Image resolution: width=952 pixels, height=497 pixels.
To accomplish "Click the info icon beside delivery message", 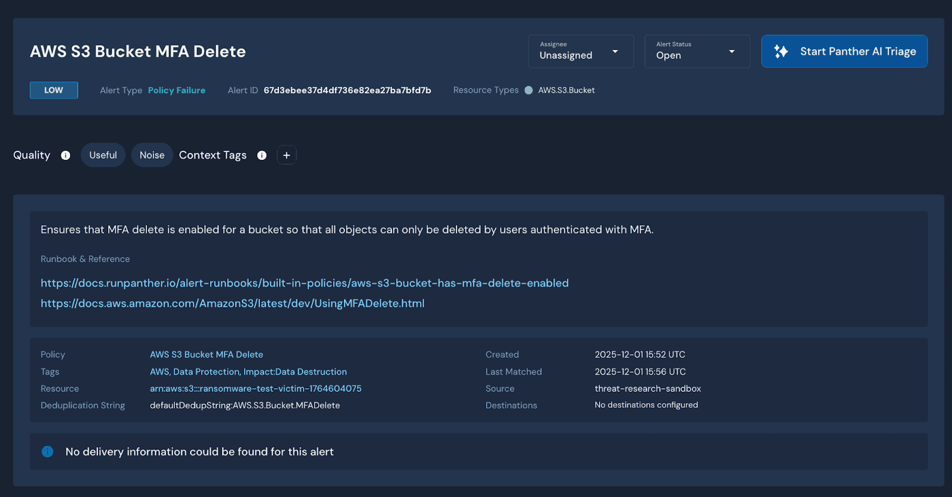I will coord(48,452).
